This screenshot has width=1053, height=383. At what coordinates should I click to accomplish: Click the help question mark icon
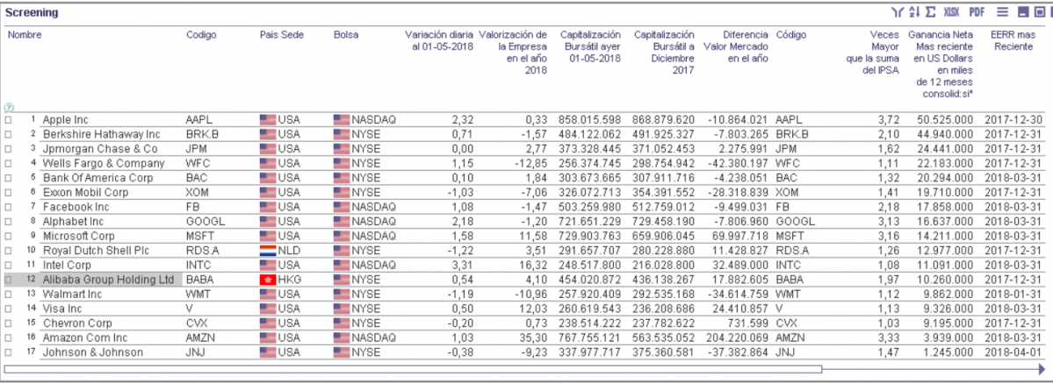8,107
